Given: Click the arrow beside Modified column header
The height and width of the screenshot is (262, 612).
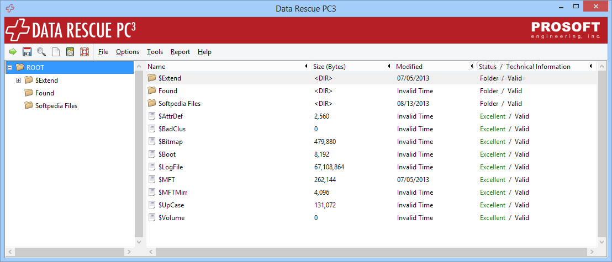Looking at the screenshot, I should pyautogui.click(x=472, y=66).
